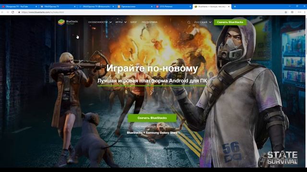Click the Pinterest tab favicon
The height and width of the screenshot is (172, 307).
point(157,6)
